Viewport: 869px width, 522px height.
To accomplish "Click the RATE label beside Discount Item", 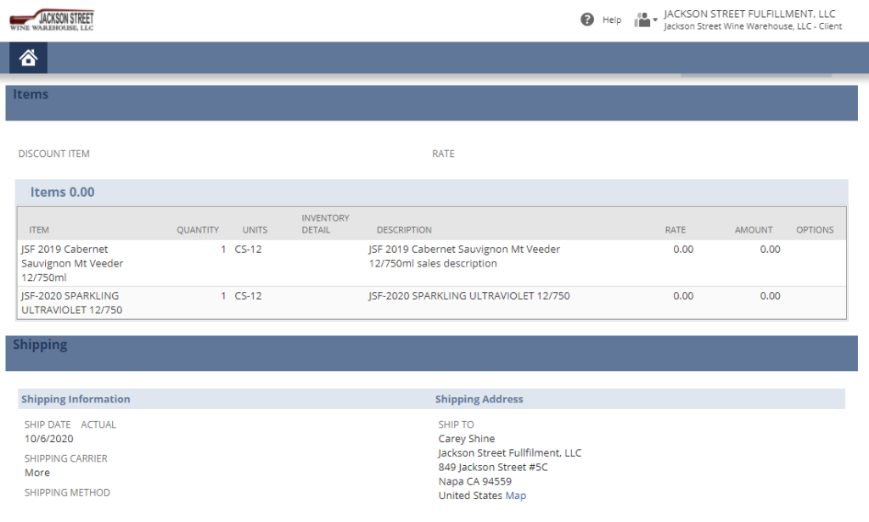I will (443, 154).
